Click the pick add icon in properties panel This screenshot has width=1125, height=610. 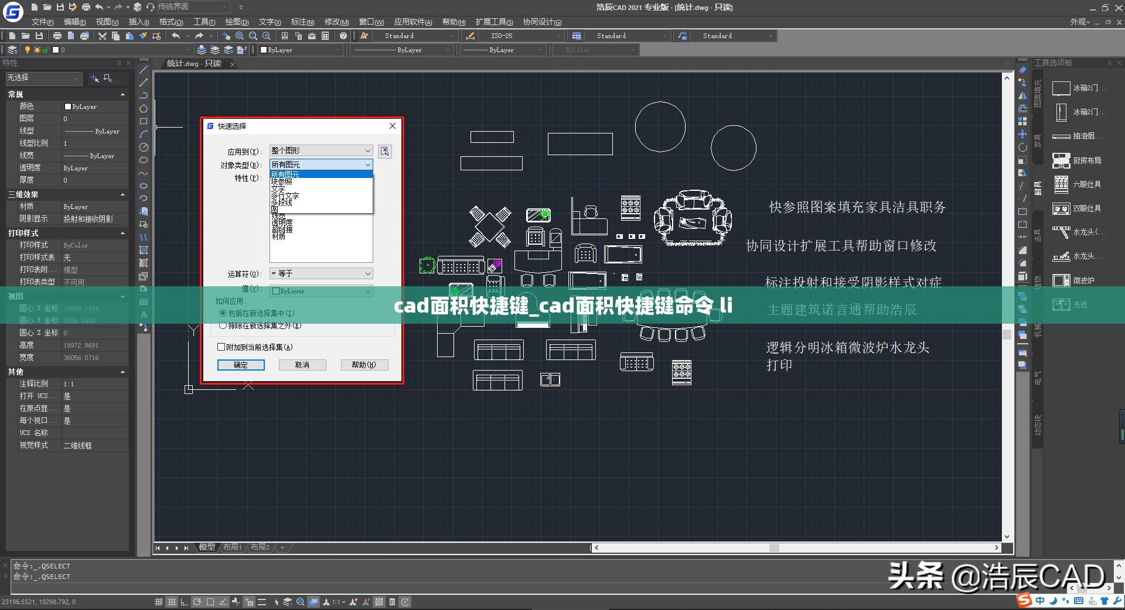pyautogui.click(x=95, y=78)
